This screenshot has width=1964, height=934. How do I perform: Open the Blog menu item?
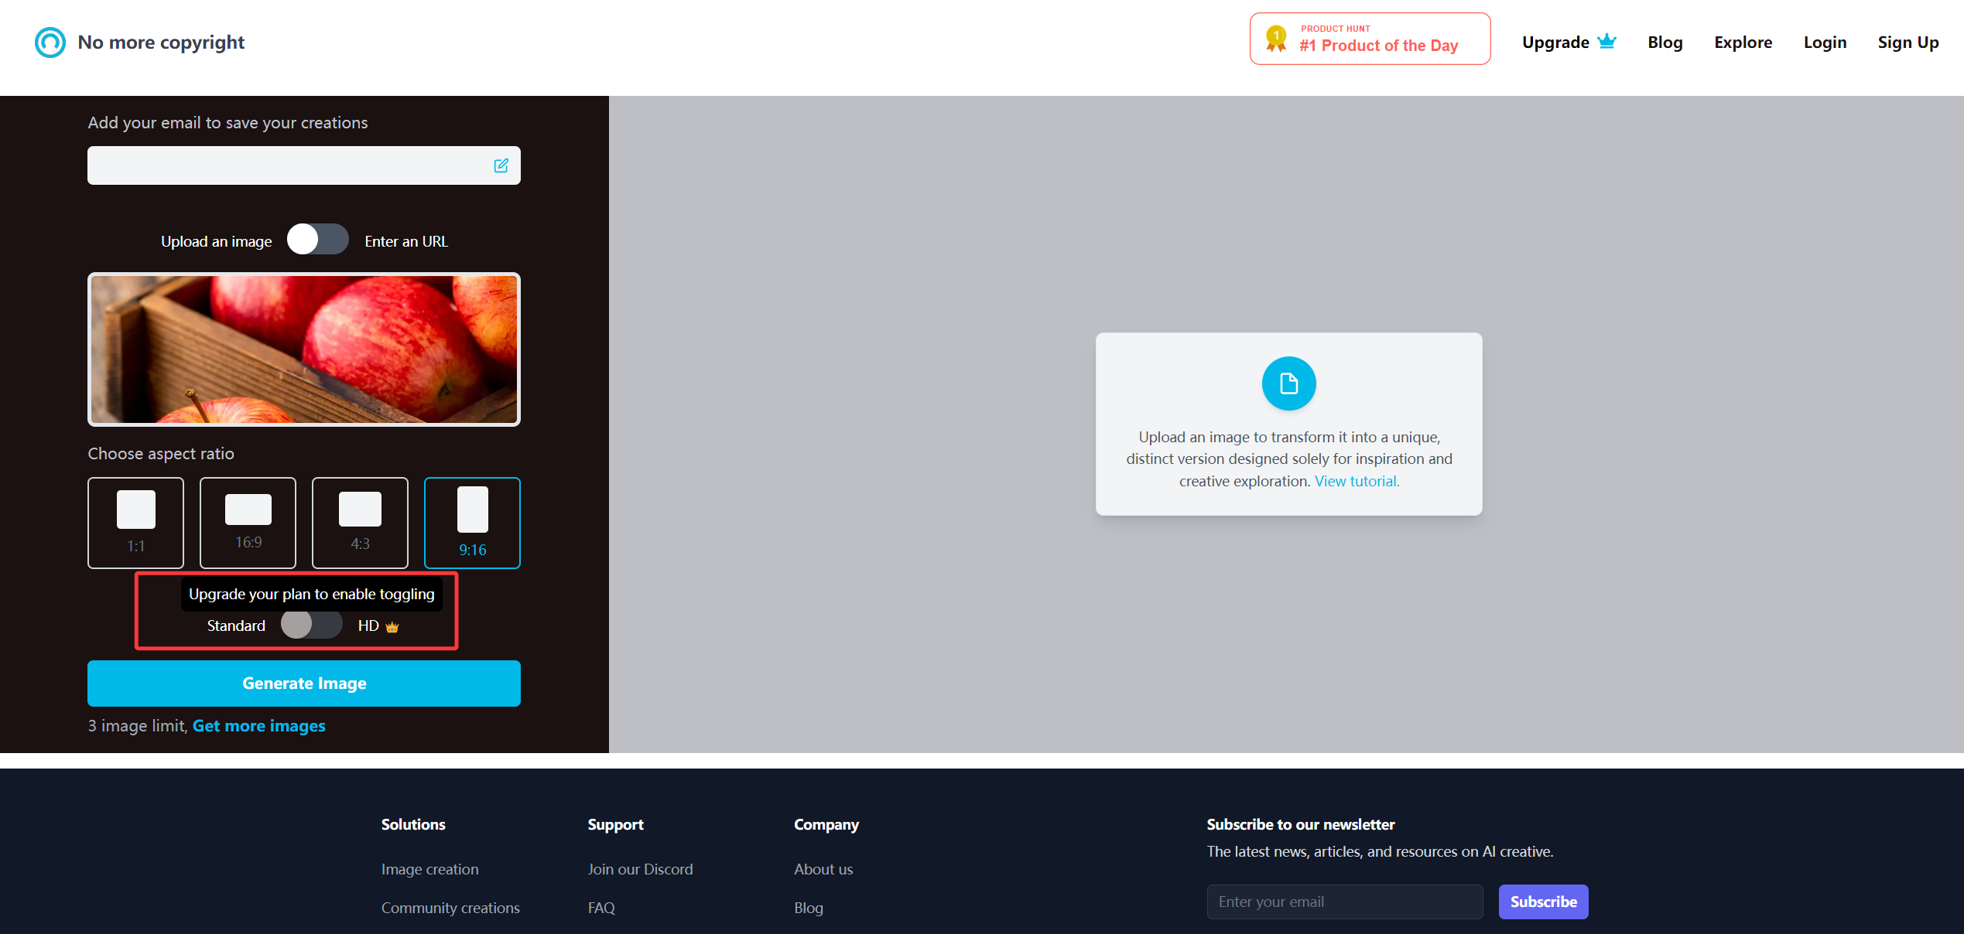click(1665, 43)
